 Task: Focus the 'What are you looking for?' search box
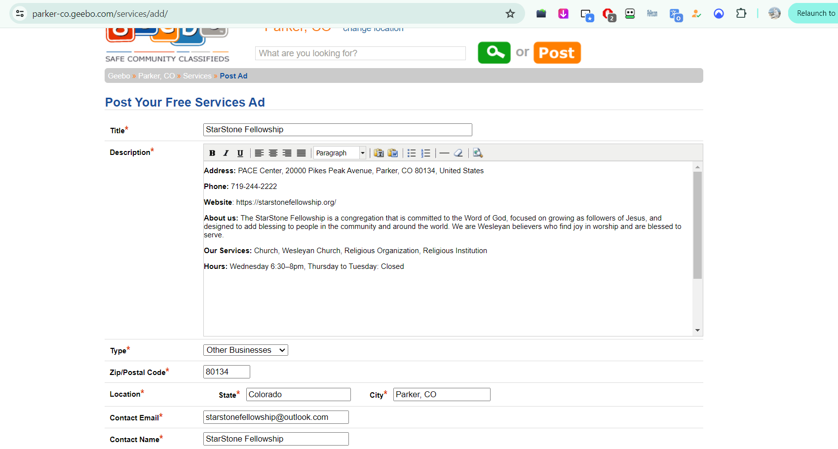coord(360,53)
